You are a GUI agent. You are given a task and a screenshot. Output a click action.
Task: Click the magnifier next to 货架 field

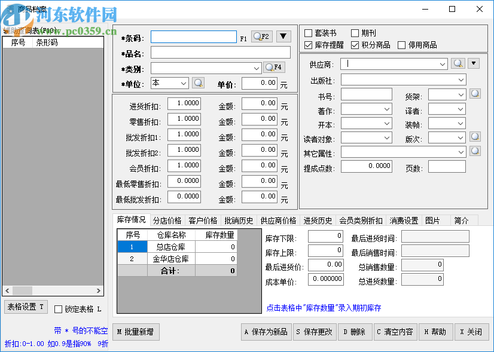pos(474,94)
